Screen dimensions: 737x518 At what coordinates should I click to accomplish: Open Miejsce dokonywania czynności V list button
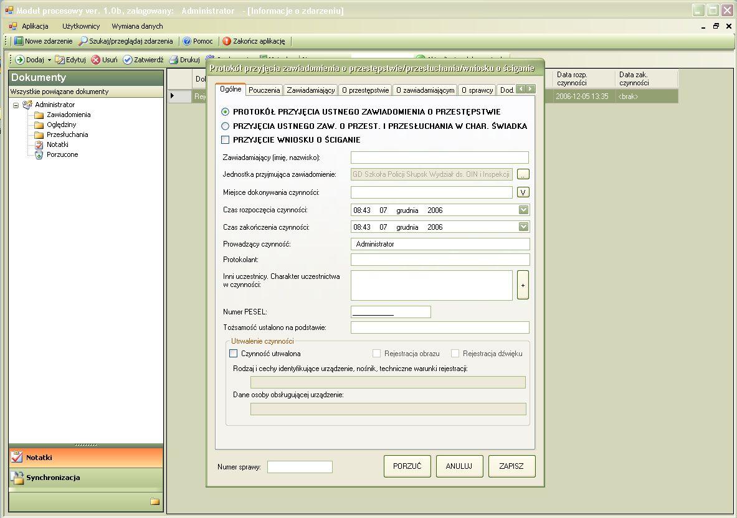(523, 192)
